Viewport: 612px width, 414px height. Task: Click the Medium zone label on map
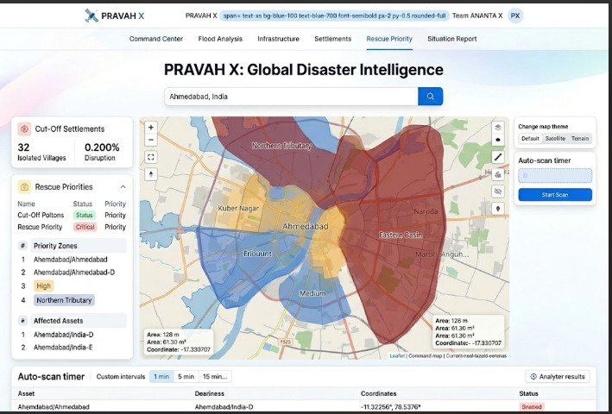pos(312,293)
